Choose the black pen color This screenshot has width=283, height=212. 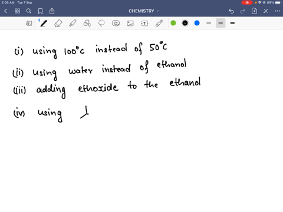tap(185, 23)
